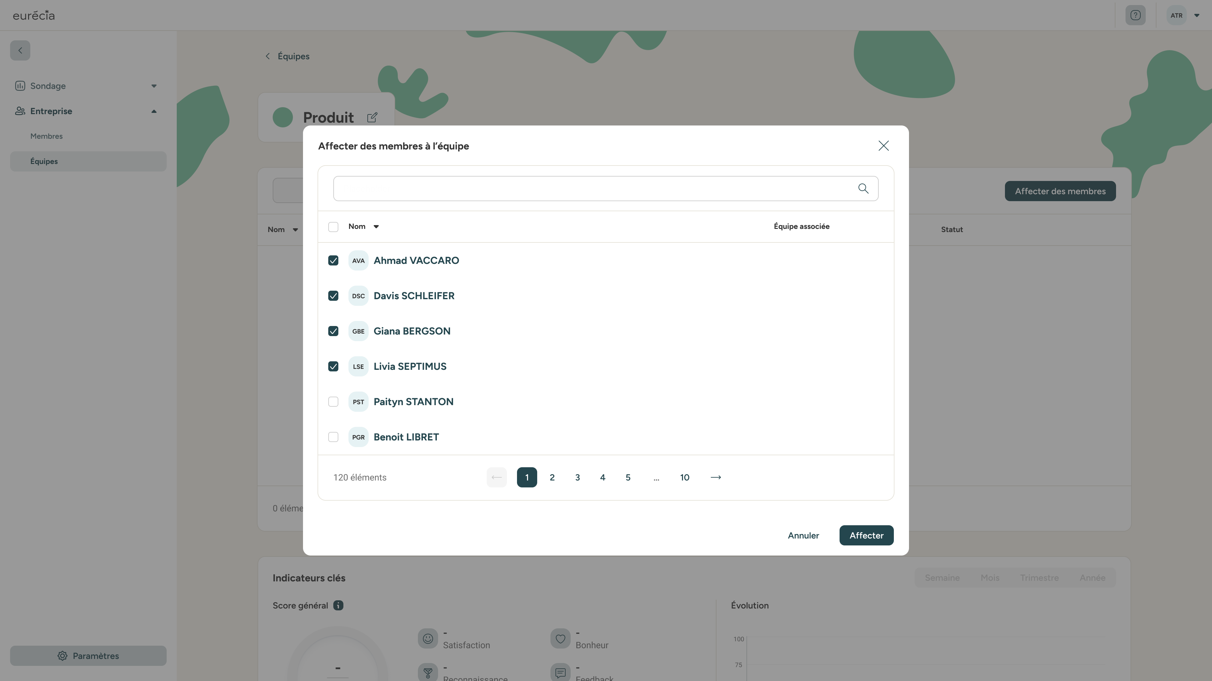Close the Affecter des membres dialog
The height and width of the screenshot is (681, 1212).
pos(883,146)
